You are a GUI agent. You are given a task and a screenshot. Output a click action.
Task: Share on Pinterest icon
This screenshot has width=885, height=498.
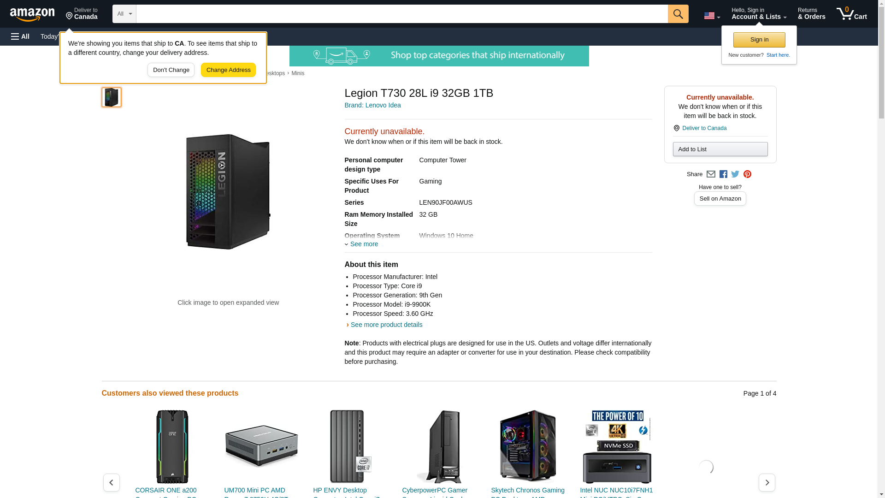pyautogui.click(x=747, y=174)
